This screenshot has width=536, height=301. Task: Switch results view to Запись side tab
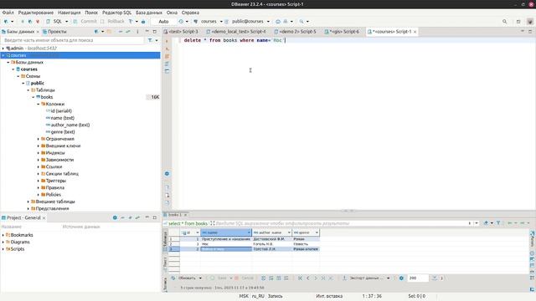coord(166,284)
